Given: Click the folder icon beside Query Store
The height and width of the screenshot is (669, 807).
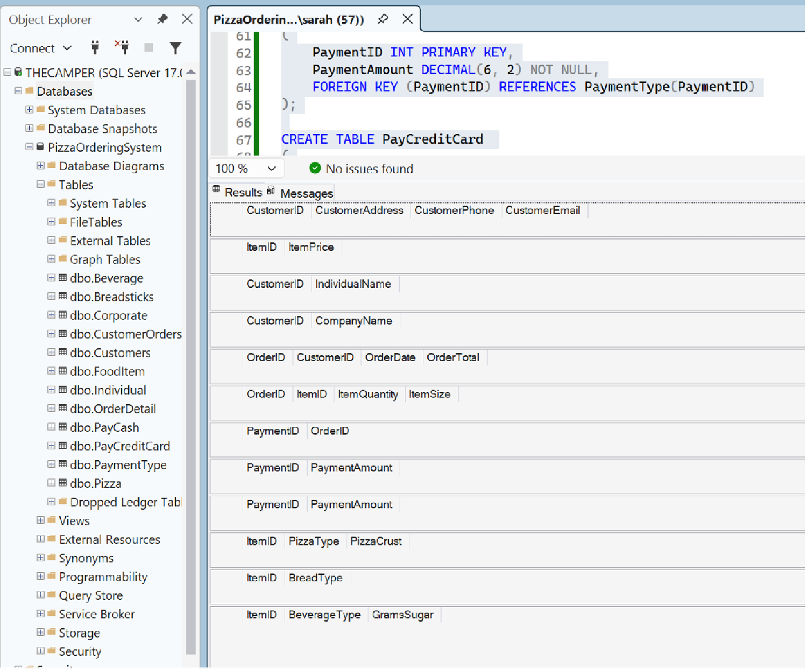Looking at the screenshot, I should coord(52,595).
